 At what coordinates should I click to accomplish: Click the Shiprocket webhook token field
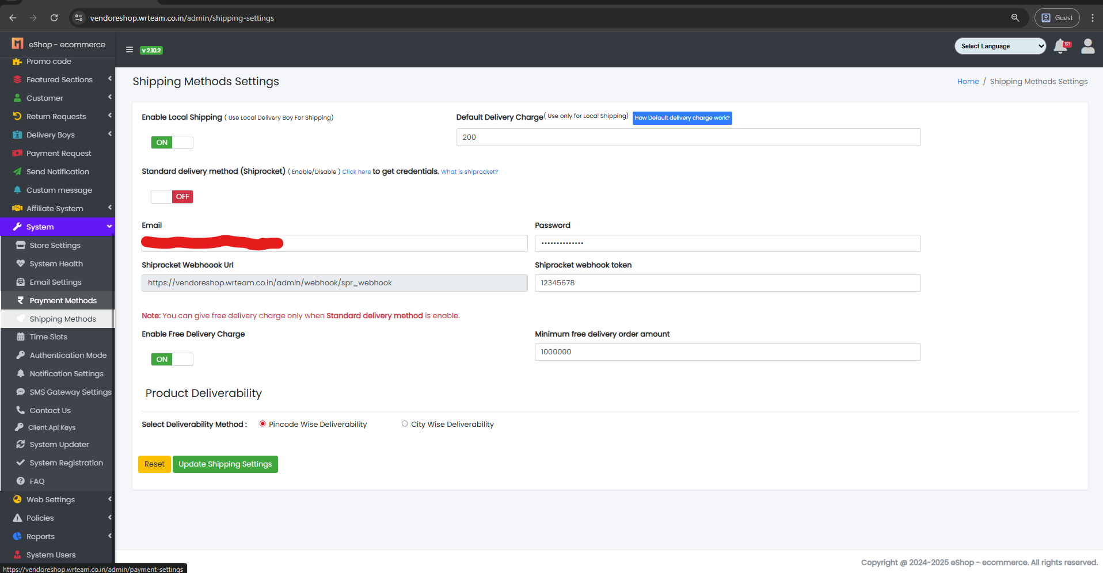[x=728, y=283]
